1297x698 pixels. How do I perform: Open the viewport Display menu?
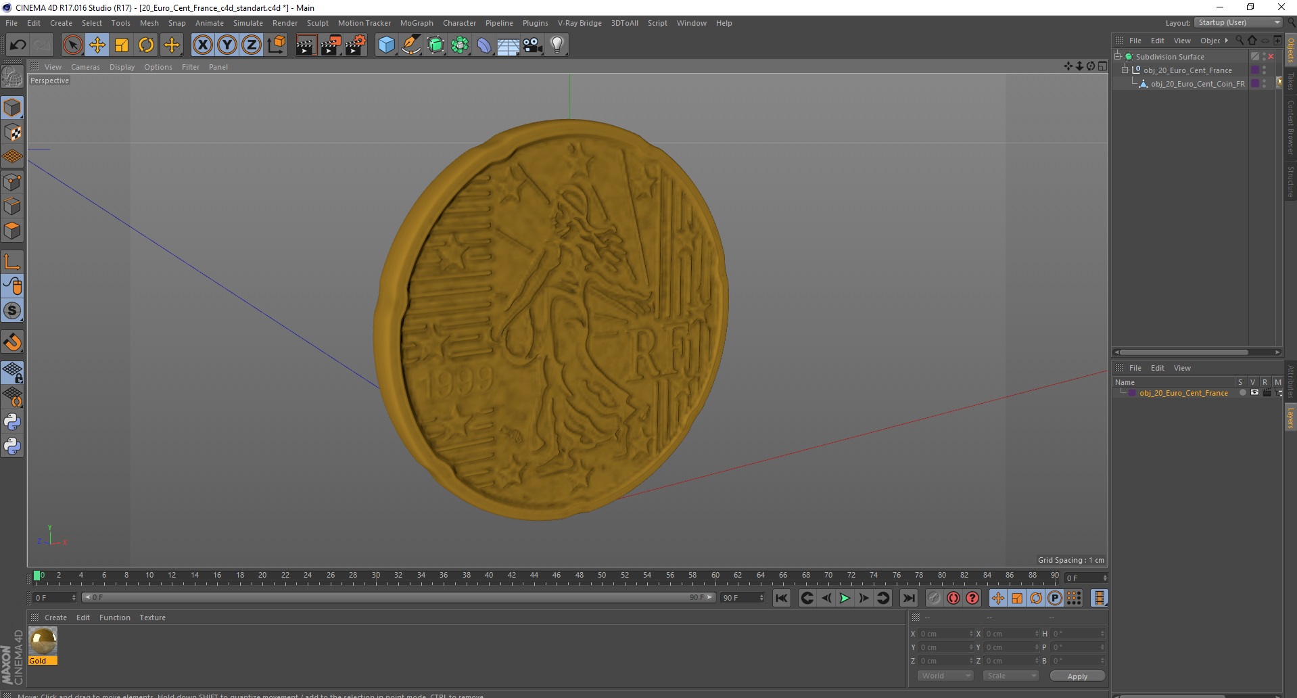(x=122, y=67)
